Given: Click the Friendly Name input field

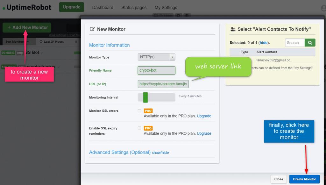Looking at the screenshot, I should coord(156,70).
